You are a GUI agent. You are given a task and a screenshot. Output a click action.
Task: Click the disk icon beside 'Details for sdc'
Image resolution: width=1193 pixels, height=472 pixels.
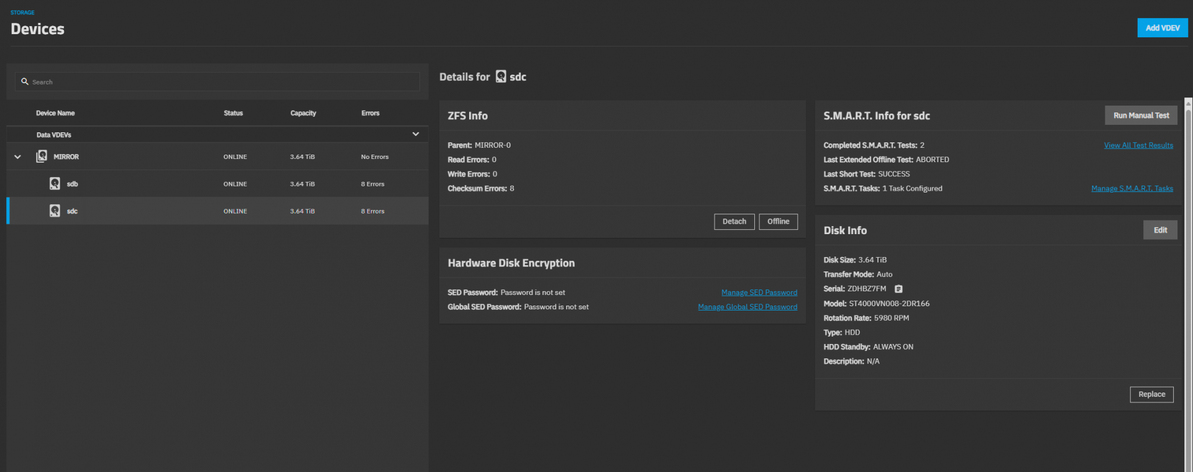pyautogui.click(x=501, y=76)
